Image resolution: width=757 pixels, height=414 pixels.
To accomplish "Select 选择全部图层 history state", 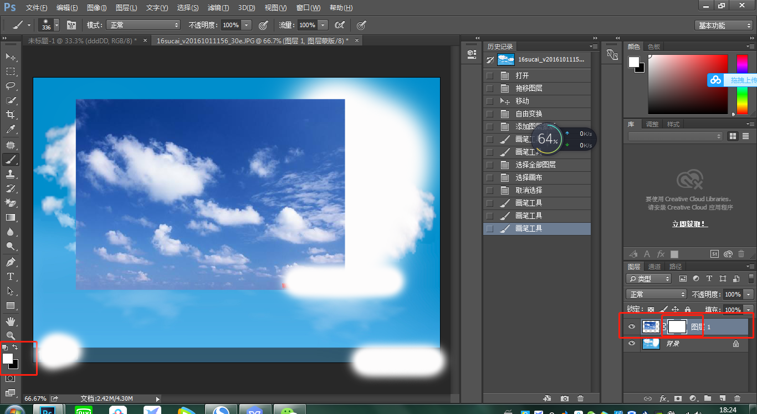I will [x=537, y=165].
